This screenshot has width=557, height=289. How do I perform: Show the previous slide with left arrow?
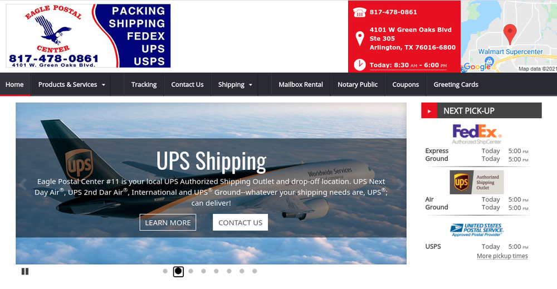pos(23,185)
